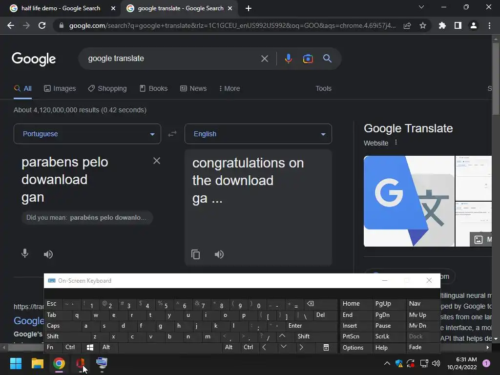Click horizontal scrollbar right arrow
The image size is (500, 375).
click(x=488, y=348)
